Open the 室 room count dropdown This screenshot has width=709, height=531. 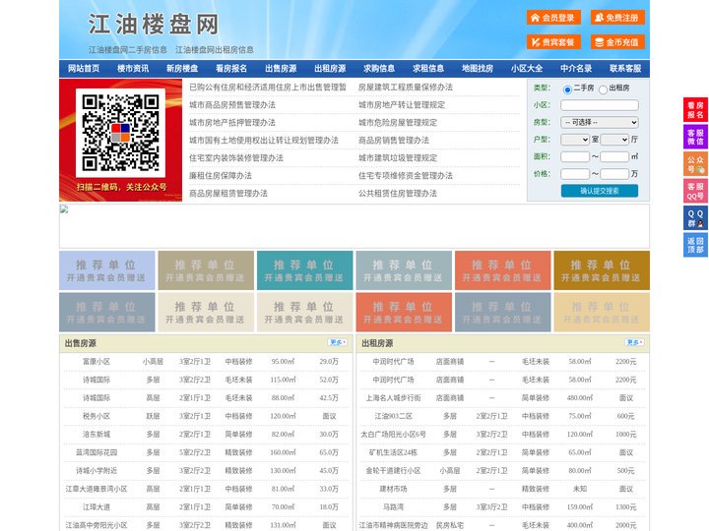coord(575,140)
